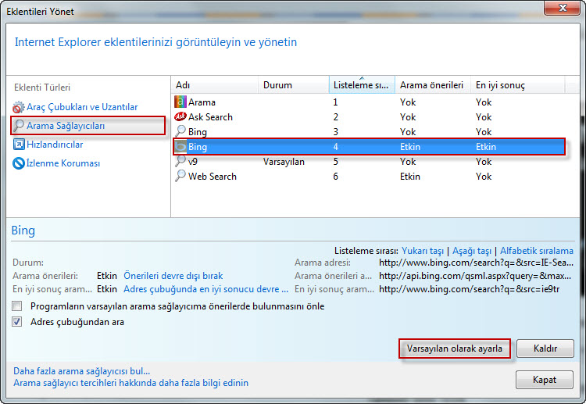Open 'Arama sağlayıcı tercihleri hakkında' info link
The width and height of the screenshot is (586, 404).
tap(130, 383)
